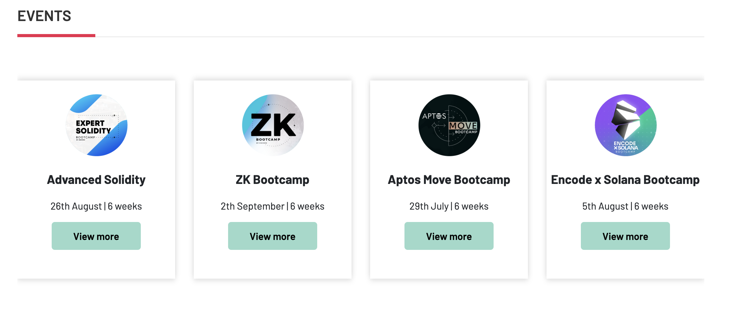Click View more under Advanced Solidity
Screen dimensions: 739x309
tap(96, 236)
